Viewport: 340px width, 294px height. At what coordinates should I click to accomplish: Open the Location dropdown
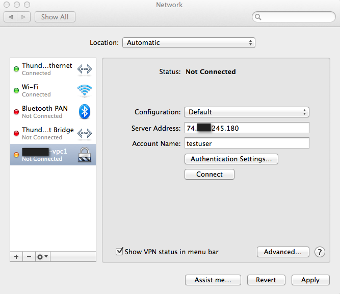[189, 43]
